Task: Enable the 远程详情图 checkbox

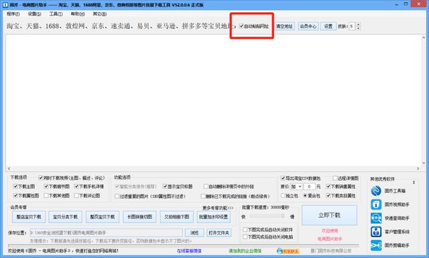Action: 335,178
